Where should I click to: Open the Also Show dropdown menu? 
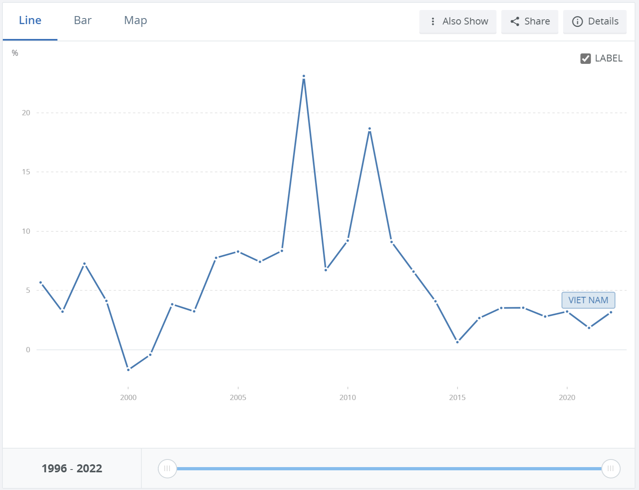tap(458, 22)
